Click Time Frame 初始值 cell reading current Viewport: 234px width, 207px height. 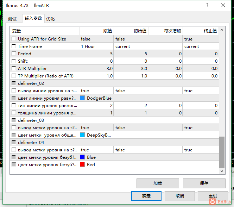(131, 46)
